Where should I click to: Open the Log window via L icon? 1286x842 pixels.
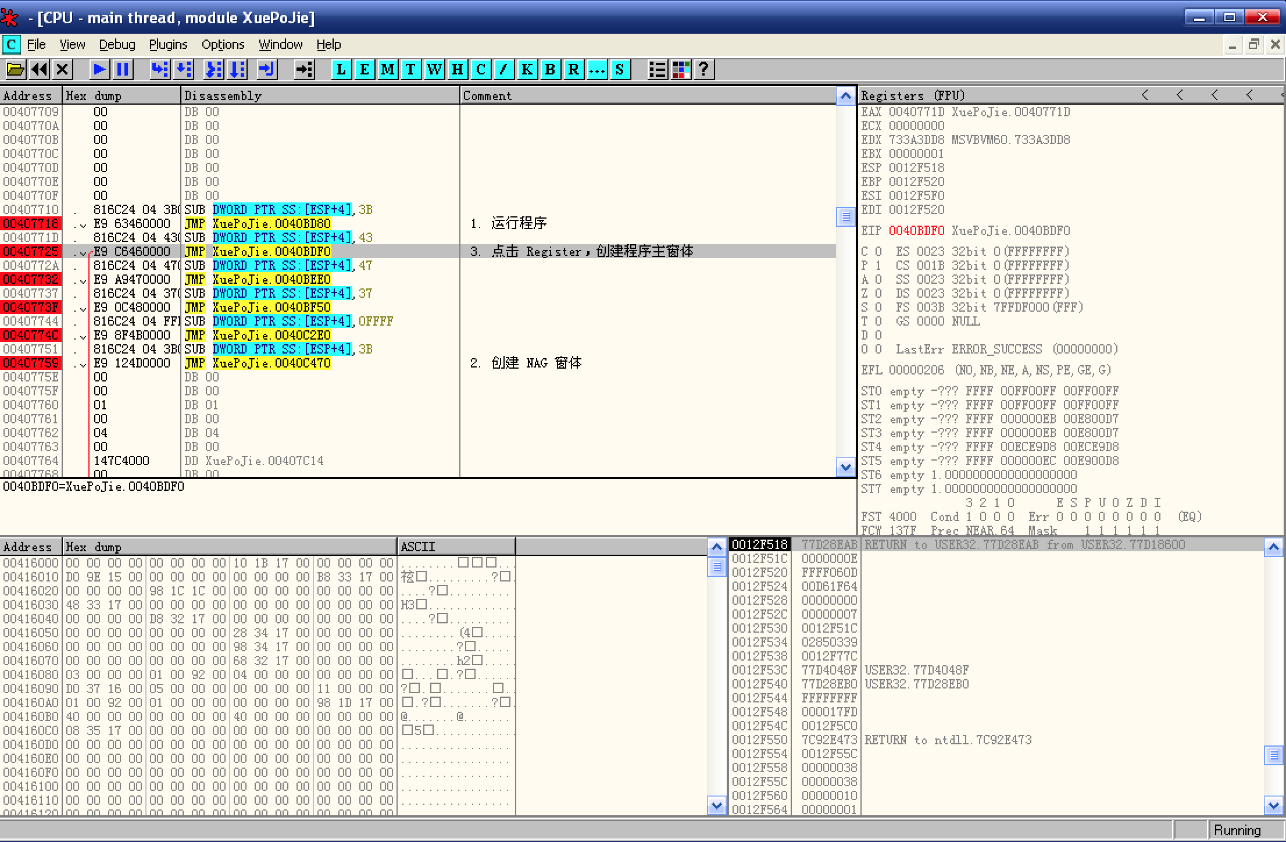click(x=341, y=69)
